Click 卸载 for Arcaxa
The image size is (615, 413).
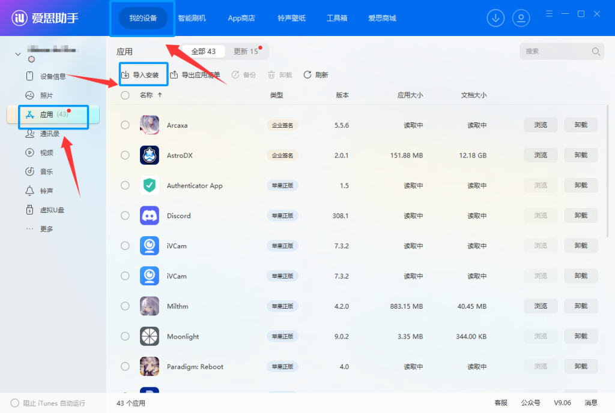point(581,125)
